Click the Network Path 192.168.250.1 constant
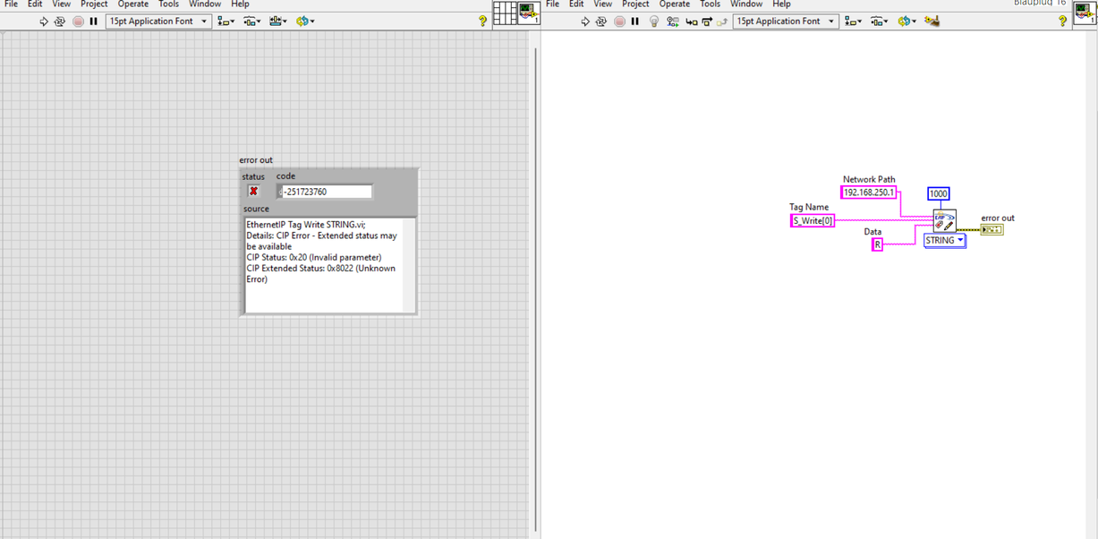The height and width of the screenshot is (539, 1098). tap(869, 192)
